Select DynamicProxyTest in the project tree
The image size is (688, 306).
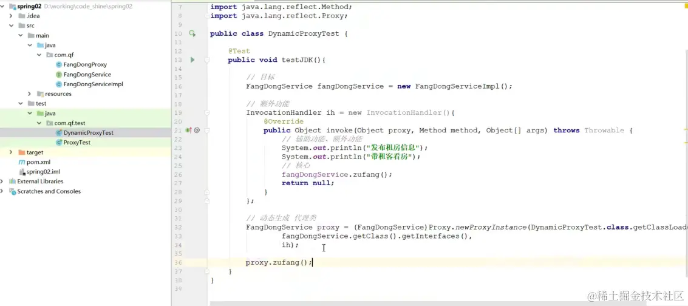85,132
